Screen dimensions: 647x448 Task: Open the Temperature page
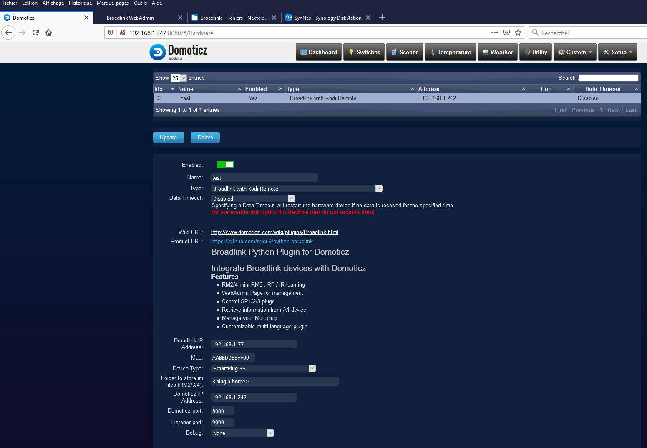pyautogui.click(x=450, y=52)
